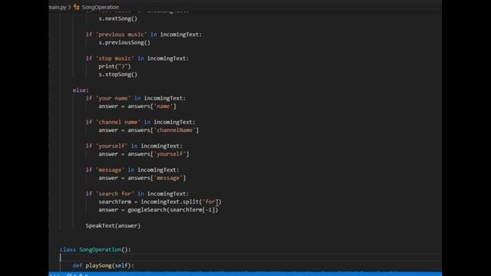Click the line if 'message' in incomingText
The image size is (491, 276).
(133, 169)
